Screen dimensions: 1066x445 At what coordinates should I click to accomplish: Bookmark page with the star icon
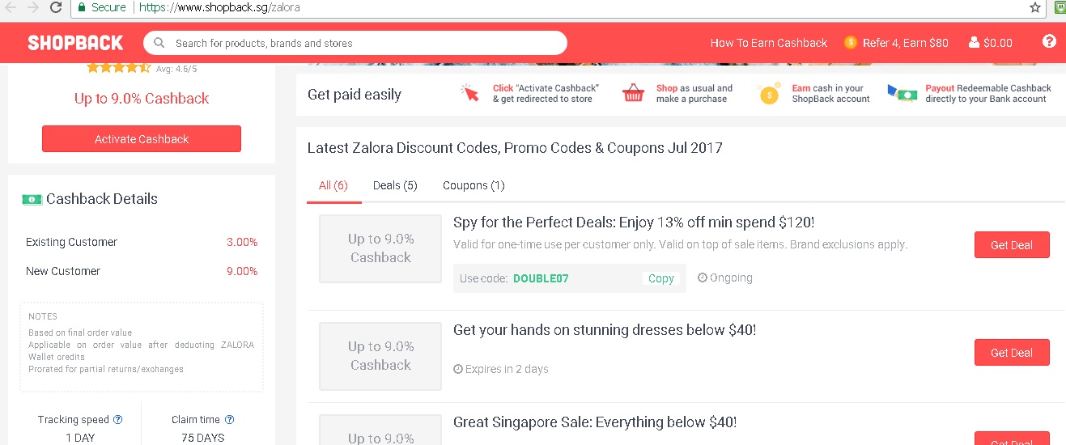click(x=1035, y=7)
